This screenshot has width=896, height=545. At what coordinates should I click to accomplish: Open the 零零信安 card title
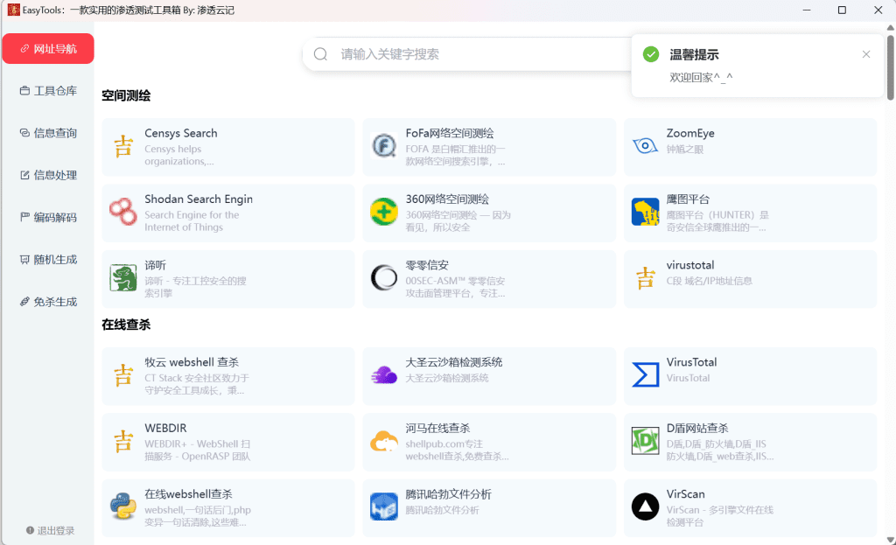point(427,265)
